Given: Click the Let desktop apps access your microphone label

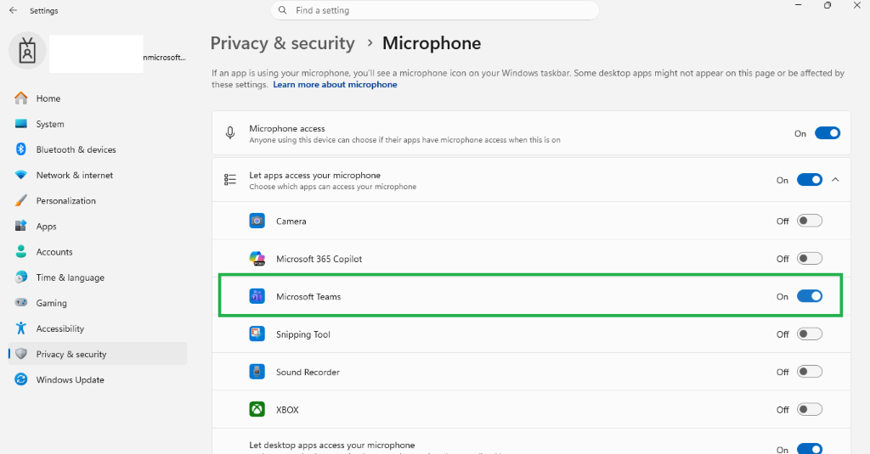Looking at the screenshot, I should [x=332, y=445].
